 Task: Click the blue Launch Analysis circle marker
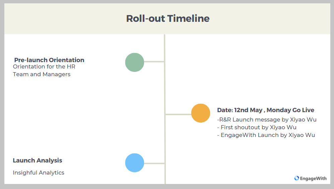coord(135,163)
